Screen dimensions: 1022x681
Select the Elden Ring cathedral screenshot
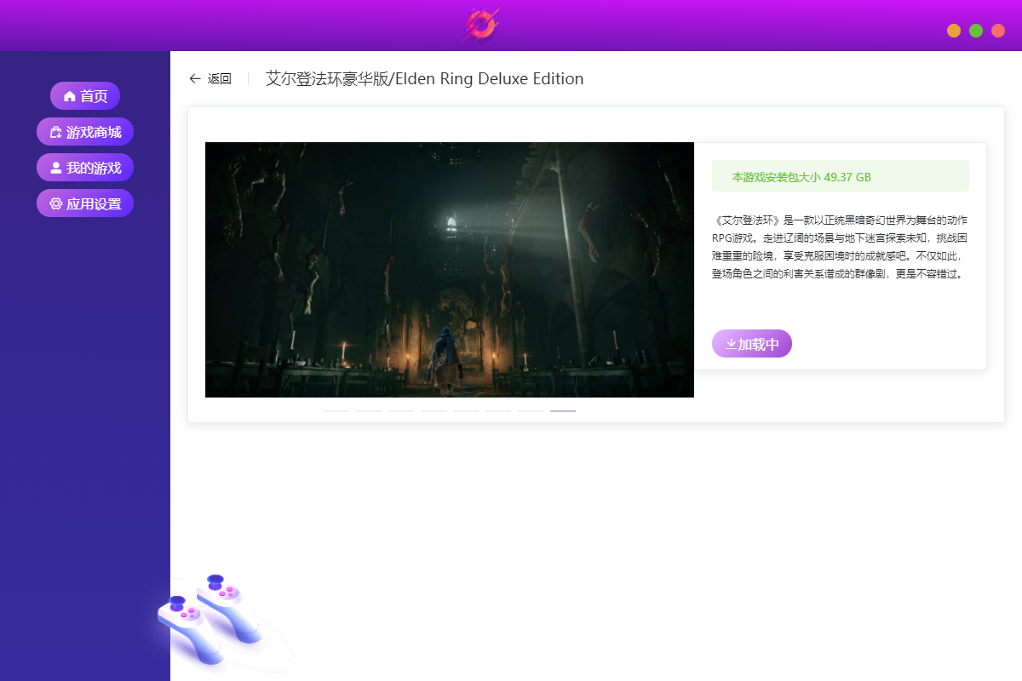click(450, 270)
